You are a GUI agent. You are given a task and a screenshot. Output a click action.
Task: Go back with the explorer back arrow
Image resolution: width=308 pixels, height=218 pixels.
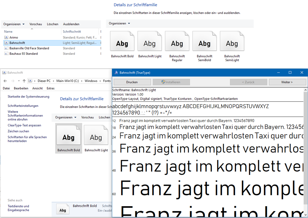tap(5, 81)
